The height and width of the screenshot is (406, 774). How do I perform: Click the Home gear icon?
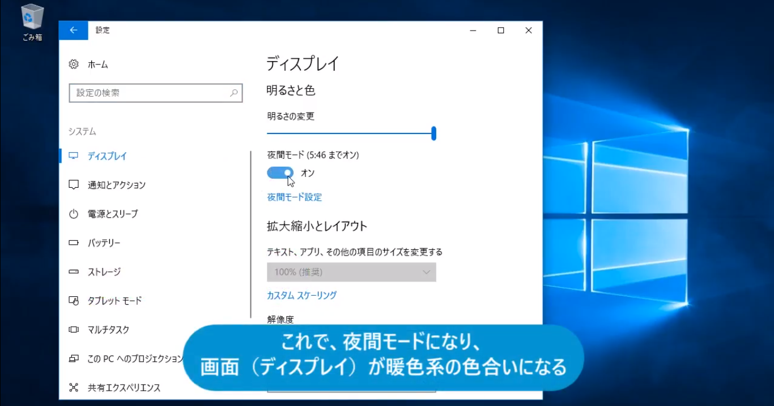pos(74,64)
